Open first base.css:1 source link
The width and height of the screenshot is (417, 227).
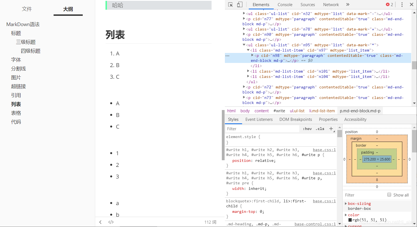click(324, 150)
